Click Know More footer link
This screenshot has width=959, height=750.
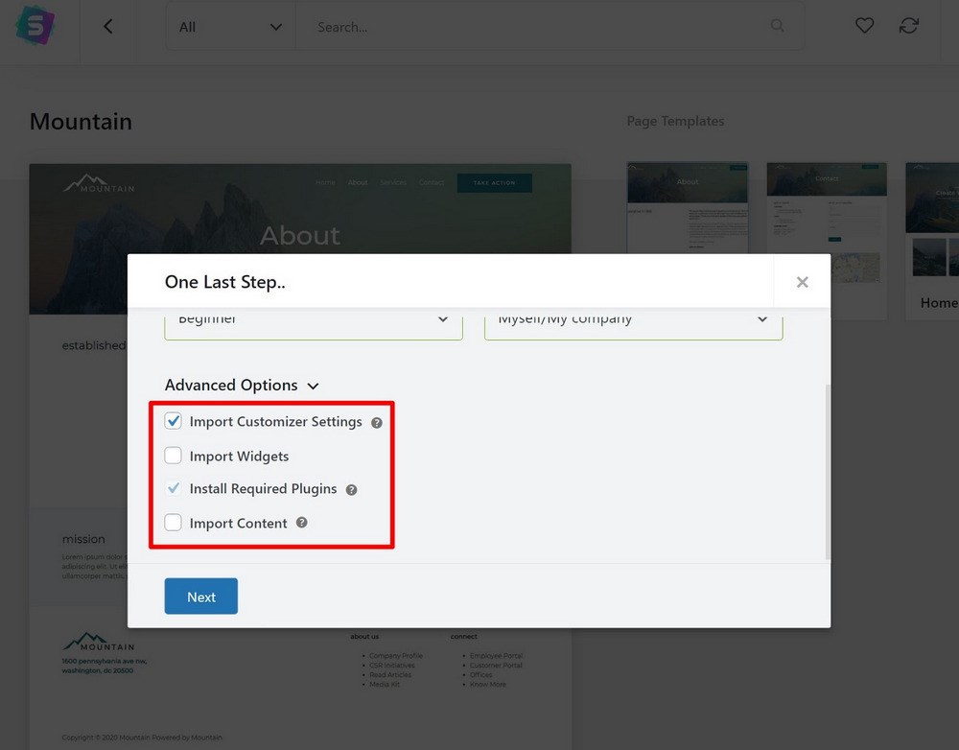487,685
